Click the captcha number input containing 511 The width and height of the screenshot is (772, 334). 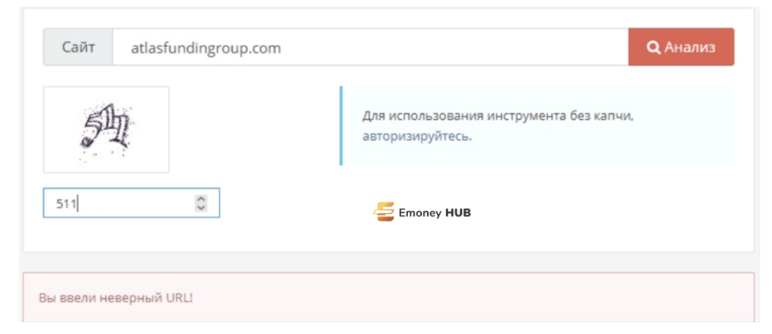[x=131, y=203]
